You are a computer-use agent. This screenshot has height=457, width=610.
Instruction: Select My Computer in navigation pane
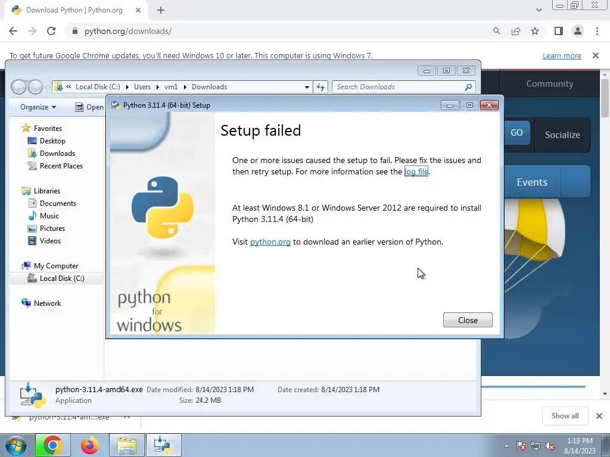point(55,266)
